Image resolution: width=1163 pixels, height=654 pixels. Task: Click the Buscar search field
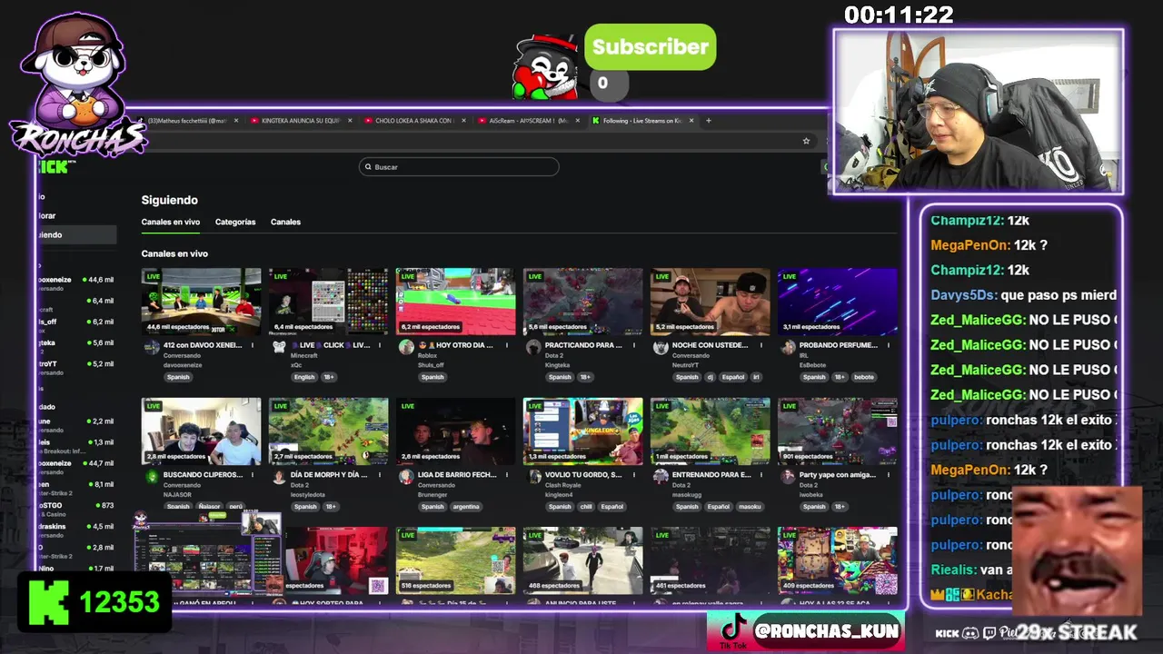click(x=459, y=167)
